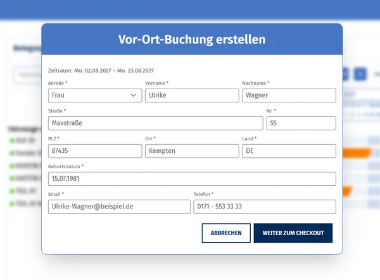
Task: Click the 'Straße *' label
Action: click(57, 111)
